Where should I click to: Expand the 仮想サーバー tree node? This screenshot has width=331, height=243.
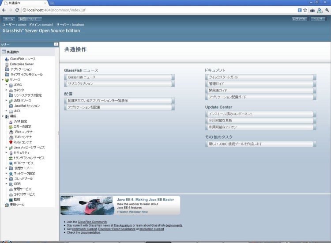pos(6,168)
